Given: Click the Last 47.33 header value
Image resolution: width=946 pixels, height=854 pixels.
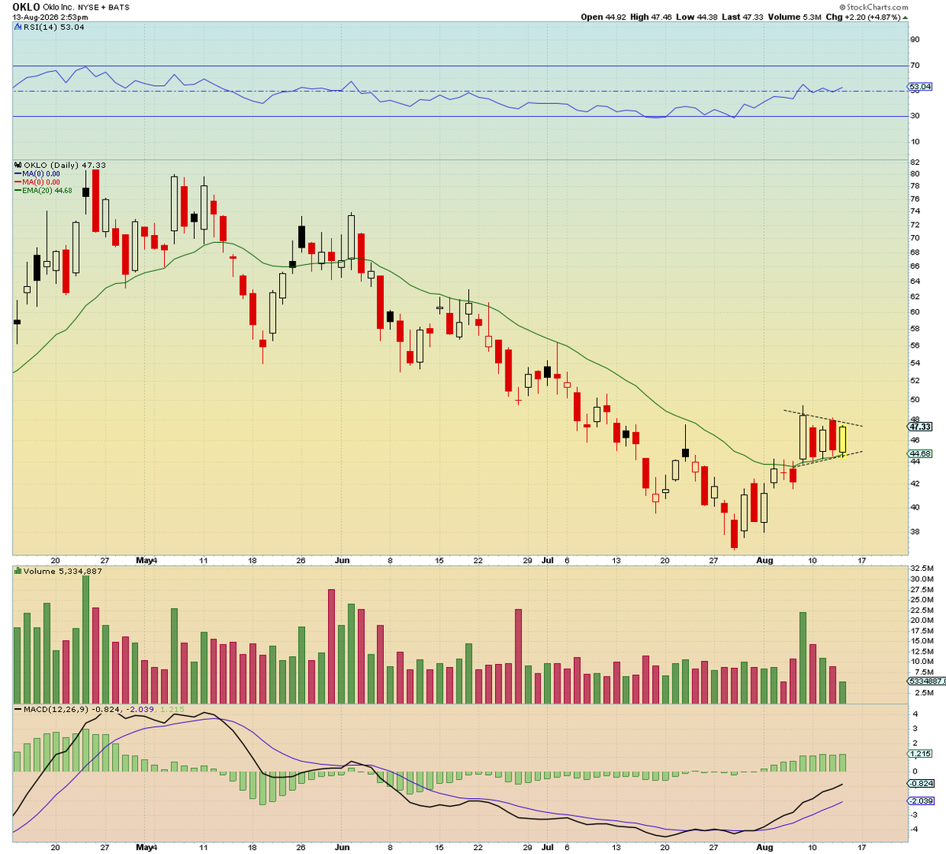Looking at the screenshot, I should coord(743,17).
